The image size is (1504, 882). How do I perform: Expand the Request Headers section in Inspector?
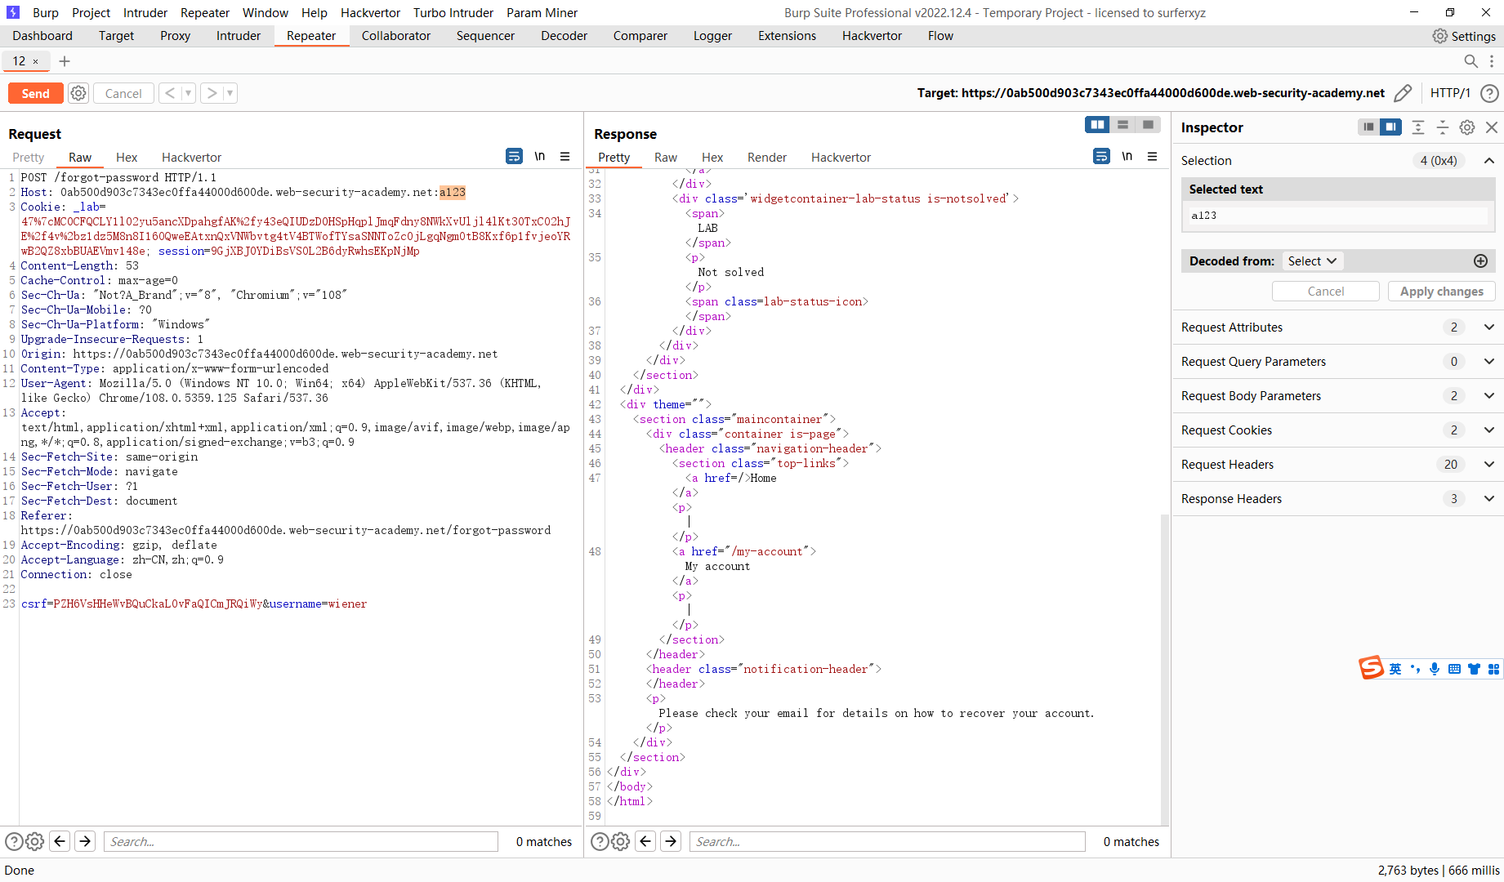1488,464
